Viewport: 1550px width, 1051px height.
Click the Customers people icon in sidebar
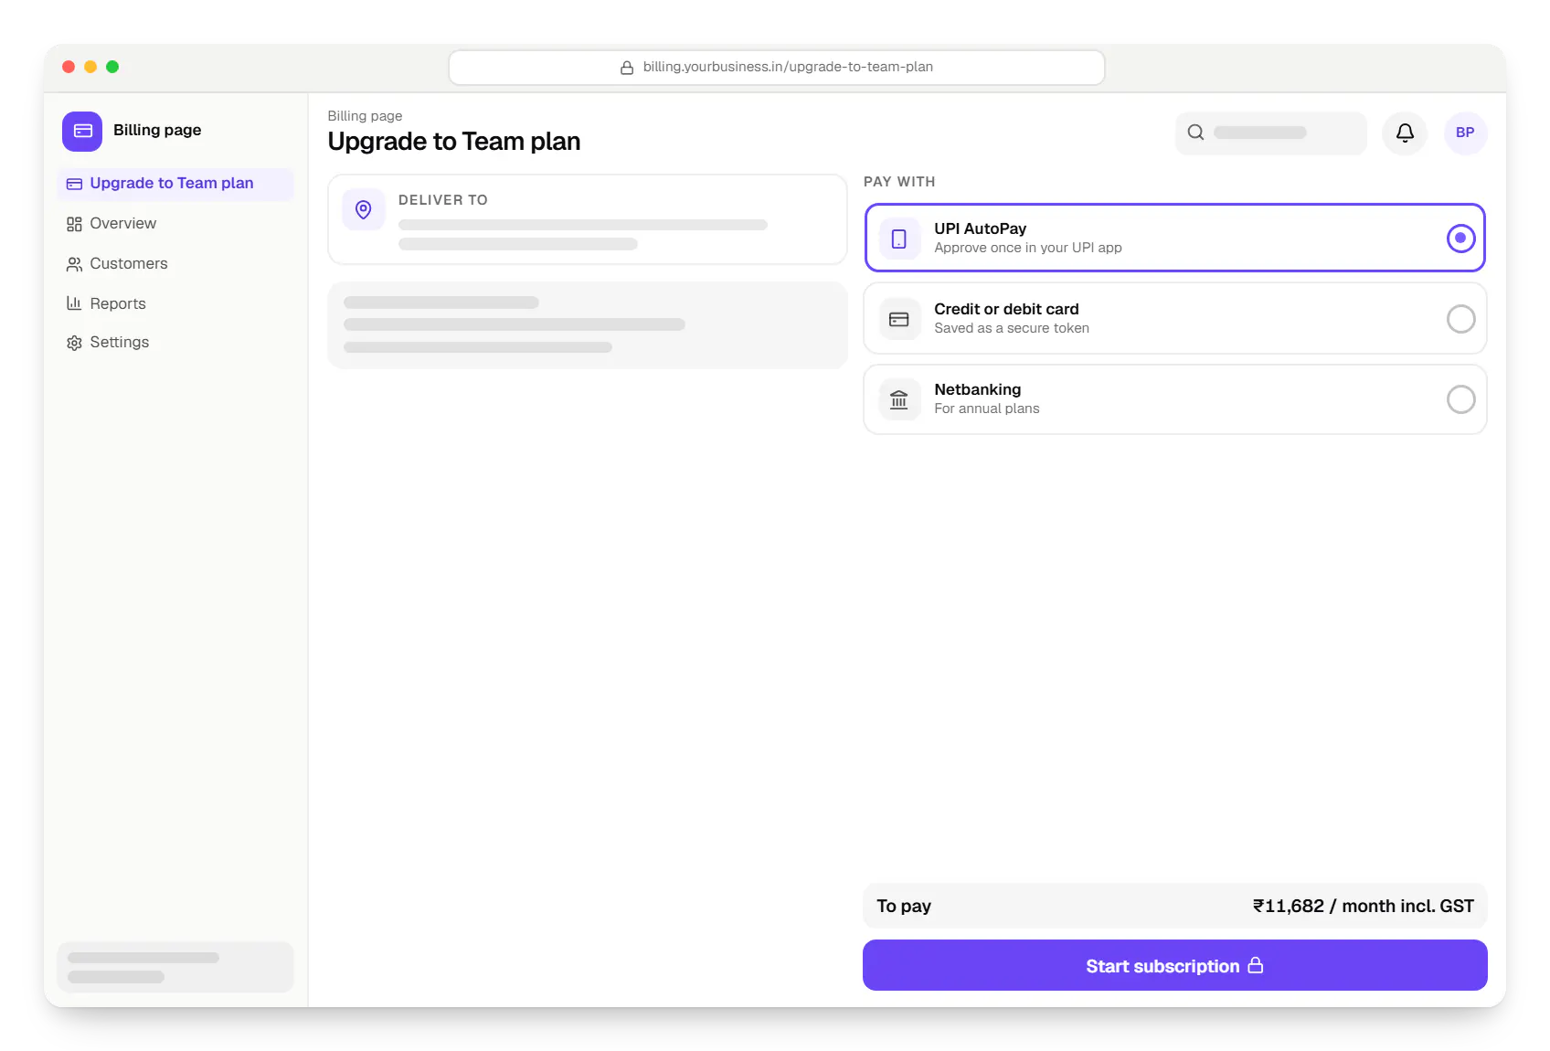pyautogui.click(x=74, y=264)
